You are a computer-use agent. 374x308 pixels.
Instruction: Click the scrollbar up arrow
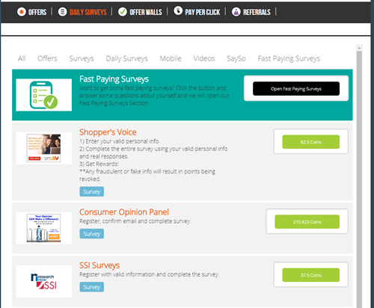[359, 48]
